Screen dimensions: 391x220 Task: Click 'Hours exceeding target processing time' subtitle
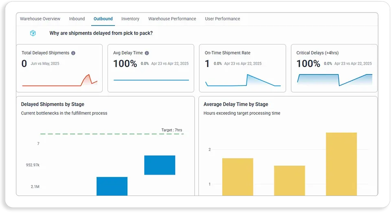tap(242, 113)
